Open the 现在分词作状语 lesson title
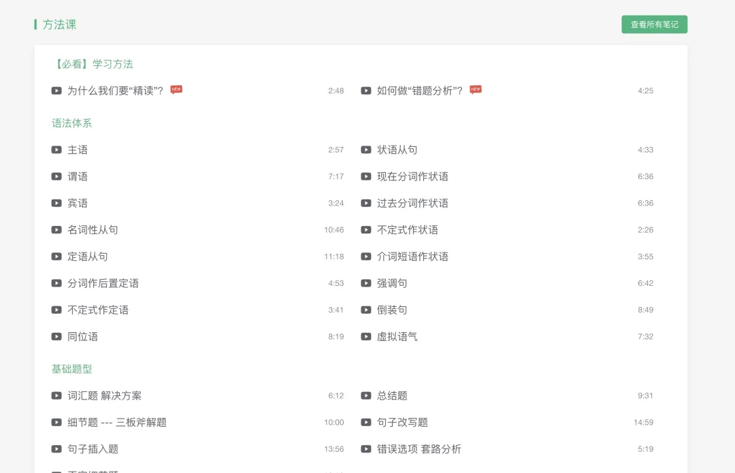 pyautogui.click(x=412, y=176)
